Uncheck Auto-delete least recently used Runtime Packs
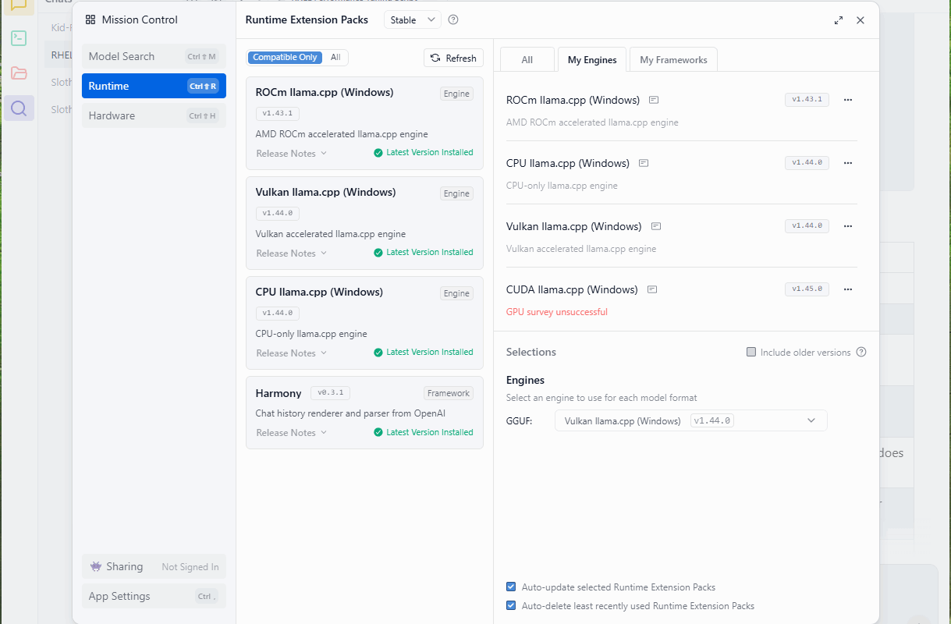This screenshot has height=624, width=951. (511, 606)
